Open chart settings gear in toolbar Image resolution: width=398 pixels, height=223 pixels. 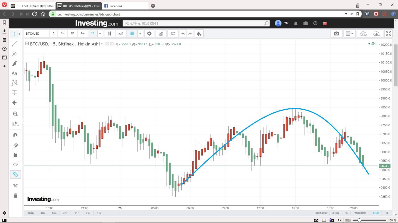tap(149, 33)
